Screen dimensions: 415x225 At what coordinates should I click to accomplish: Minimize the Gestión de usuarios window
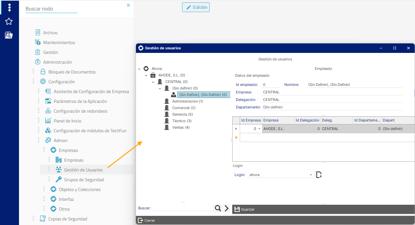(x=381, y=48)
